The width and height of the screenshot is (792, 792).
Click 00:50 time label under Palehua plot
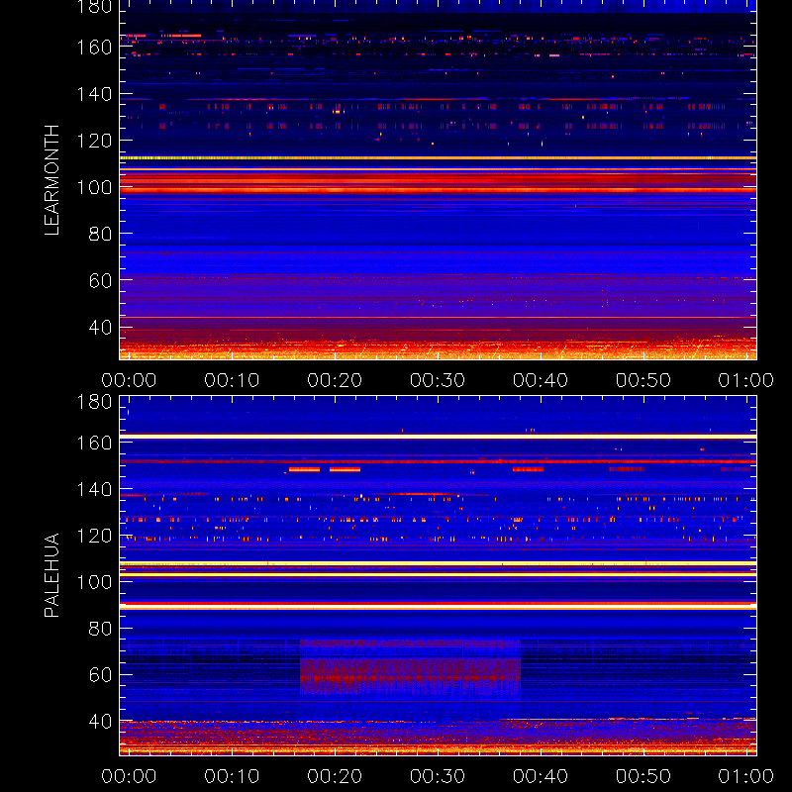643,776
